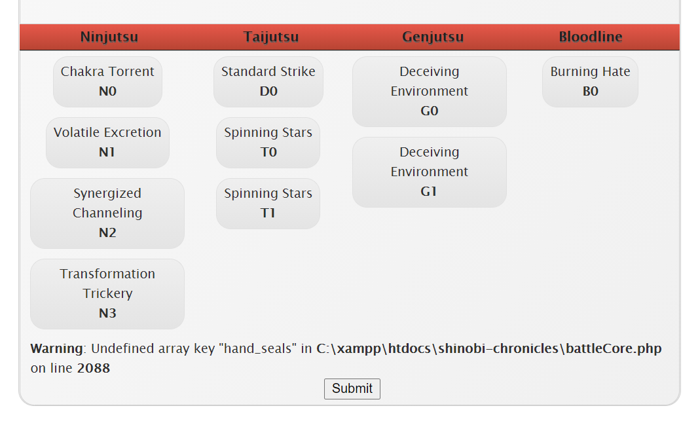Pick Transformation Trickery N3

click(107, 293)
